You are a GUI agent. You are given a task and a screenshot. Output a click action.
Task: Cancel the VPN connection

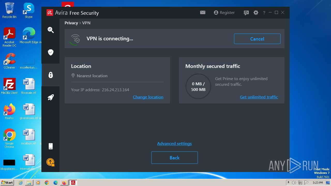tap(257, 39)
